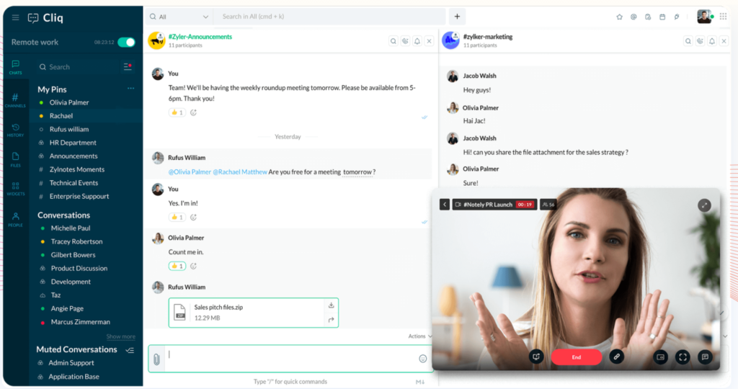This screenshot has width=738, height=389.
Task: Open the user profile avatar in top bar
Action: pos(704,17)
